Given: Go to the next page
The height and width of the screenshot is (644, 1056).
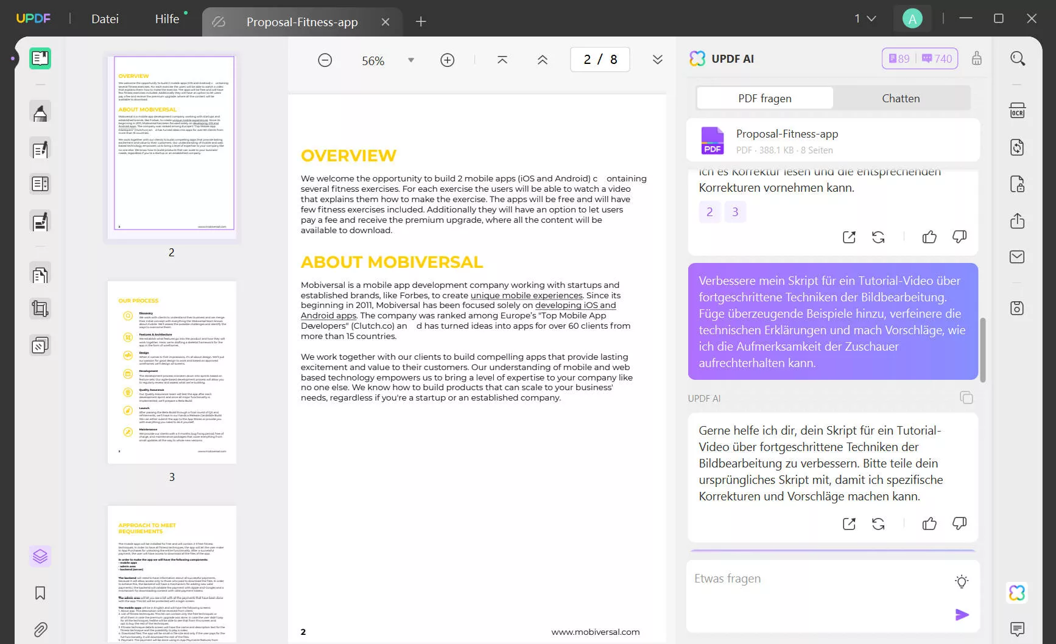Looking at the screenshot, I should [658, 60].
